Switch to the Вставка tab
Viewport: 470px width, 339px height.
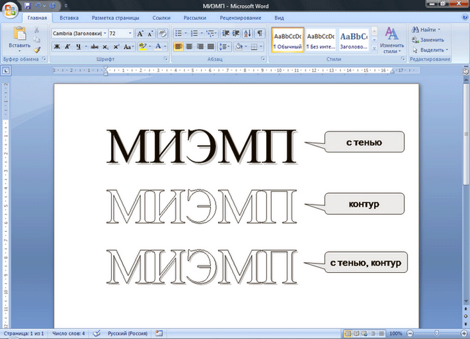coord(69,18)
